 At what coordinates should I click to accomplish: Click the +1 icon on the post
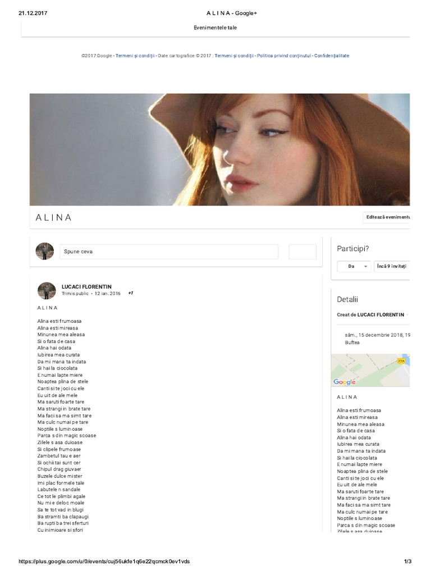pyautogui.click(x=130, y=293)
